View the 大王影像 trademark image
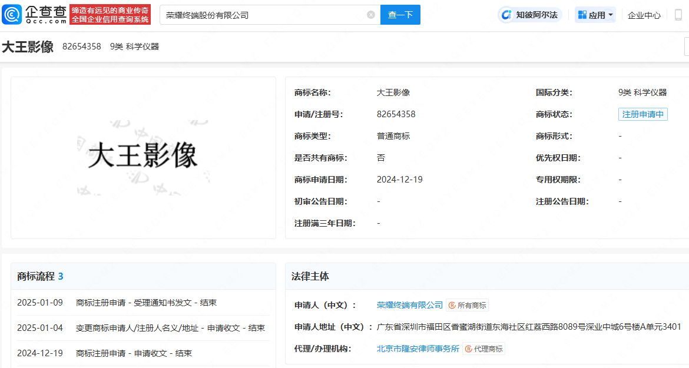 143,158
